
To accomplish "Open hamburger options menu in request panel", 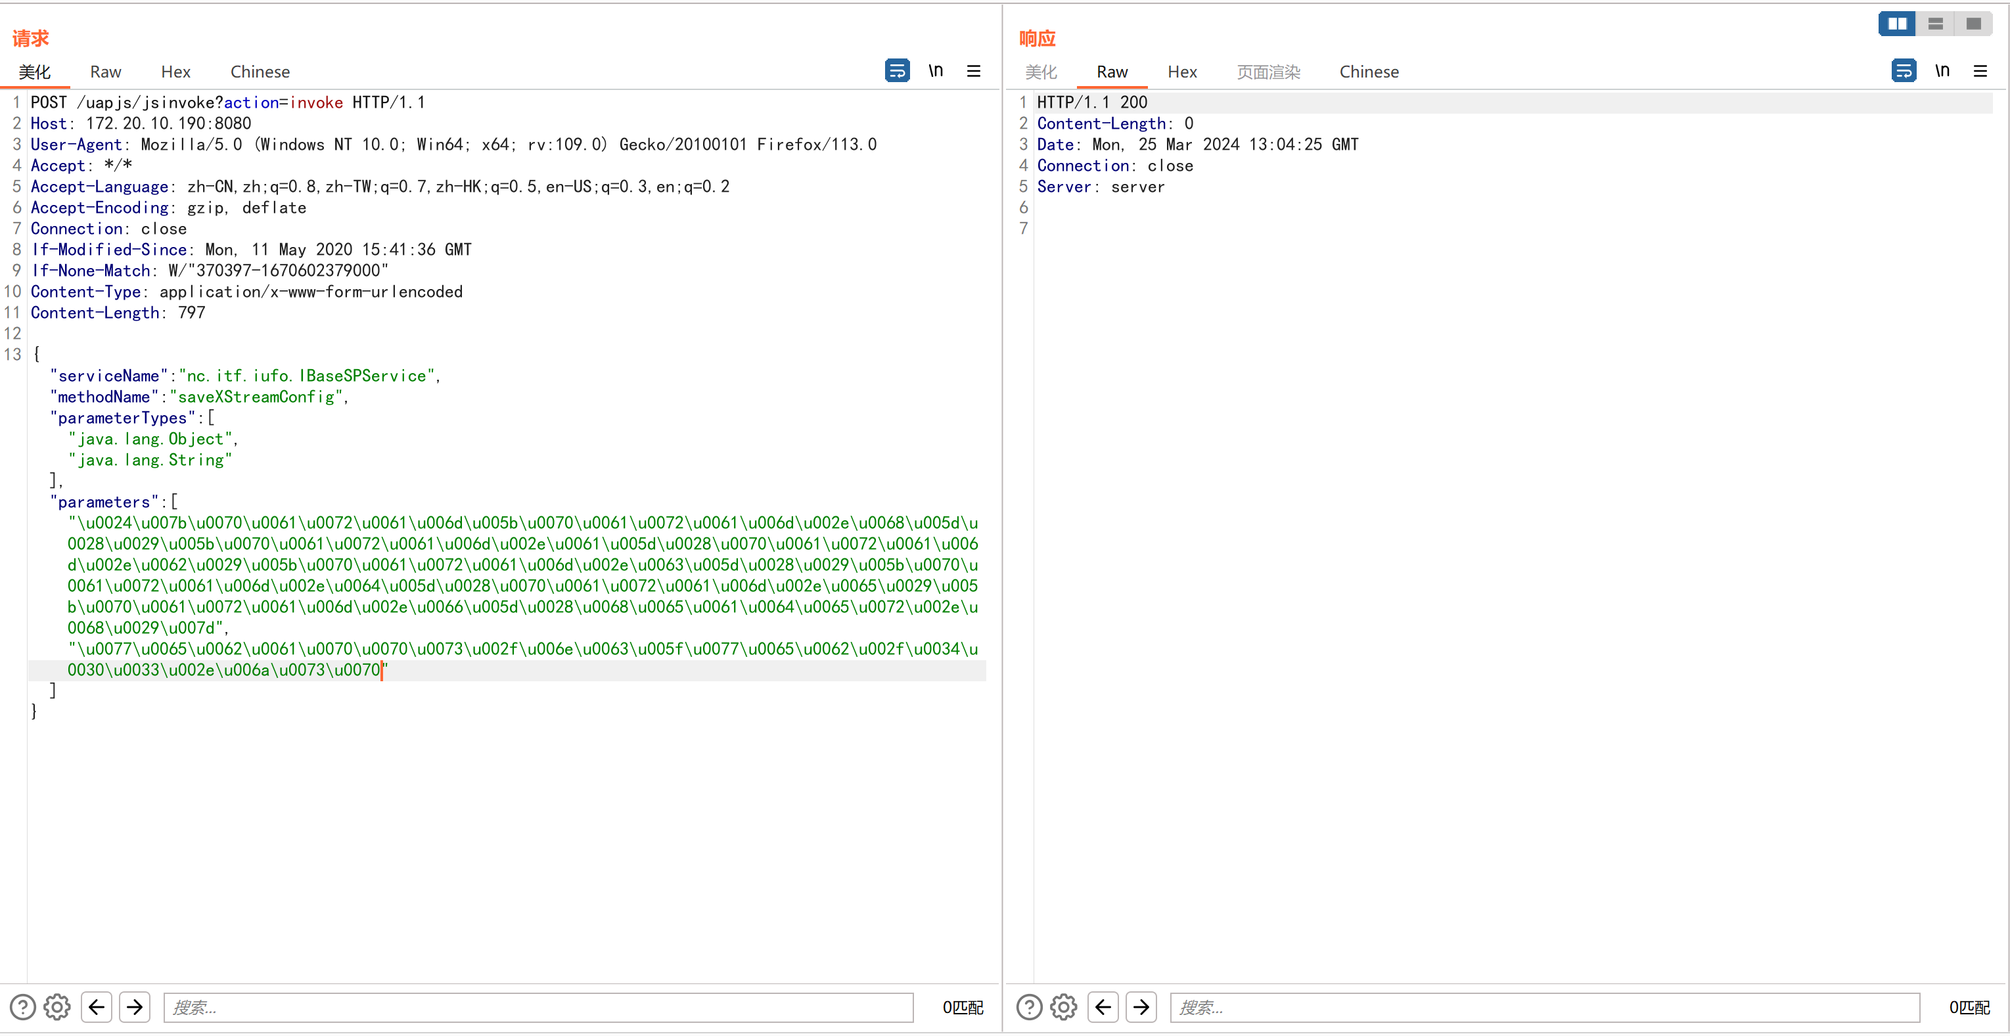I will point(973,71).
